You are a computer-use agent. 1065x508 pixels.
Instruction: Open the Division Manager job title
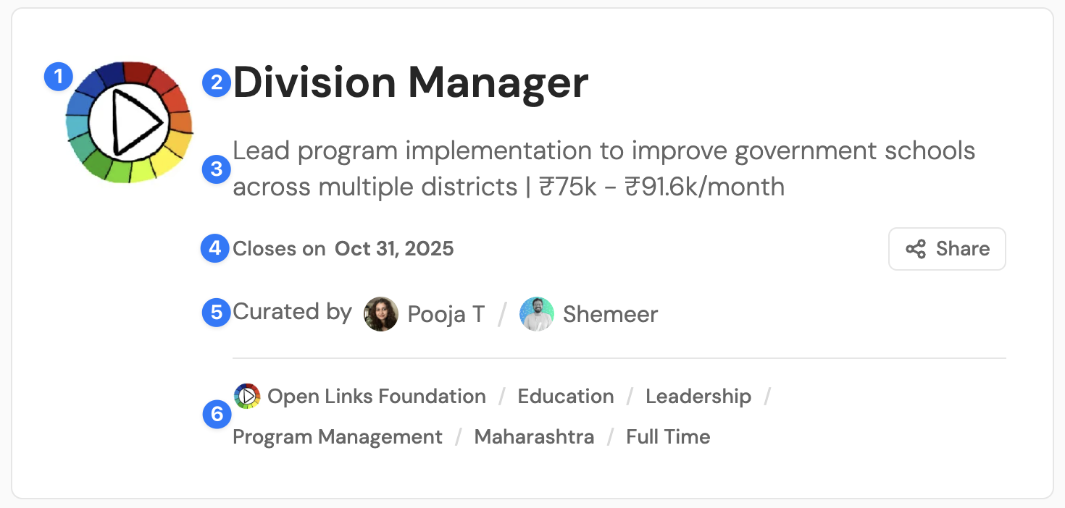[x=410, y=82]
